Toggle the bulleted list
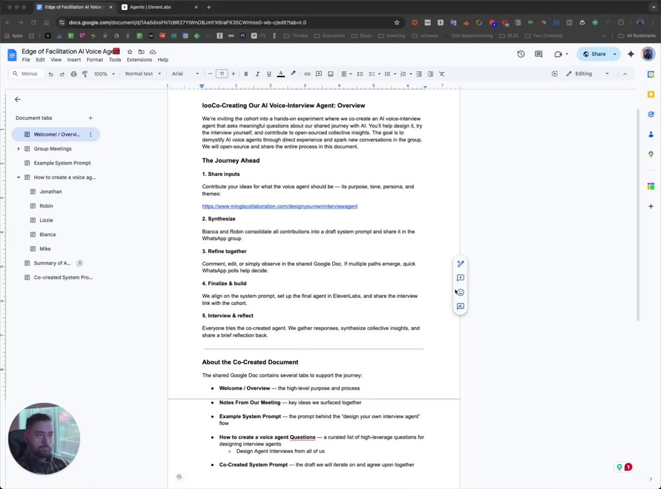Viewport: 661px width, 489px height. click(x=387, y=74)
